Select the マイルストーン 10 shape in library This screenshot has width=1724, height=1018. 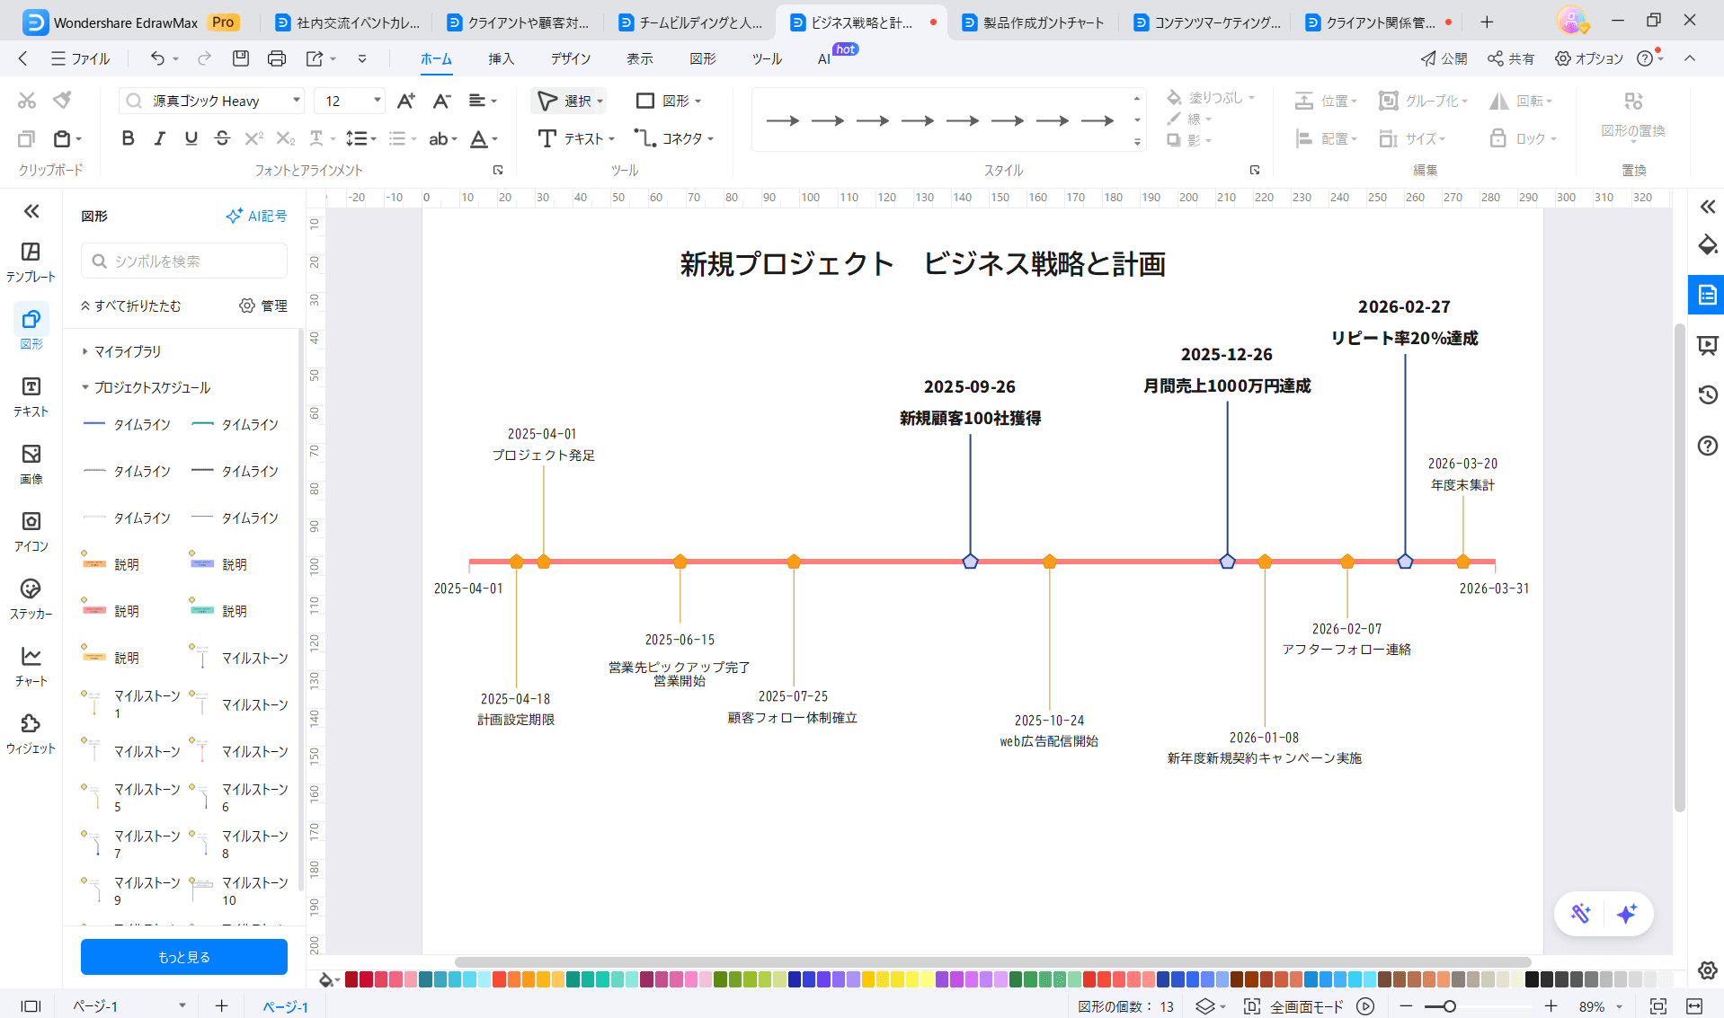pyautogui.click(x=241, y=890)
